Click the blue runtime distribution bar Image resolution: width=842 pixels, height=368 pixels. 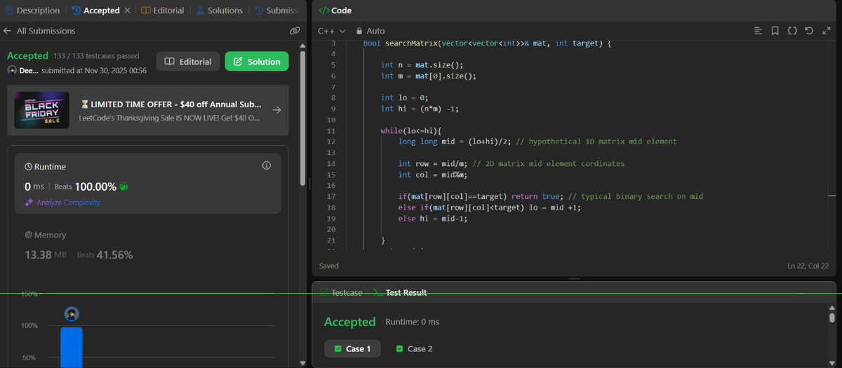click(x=71, y=346)
